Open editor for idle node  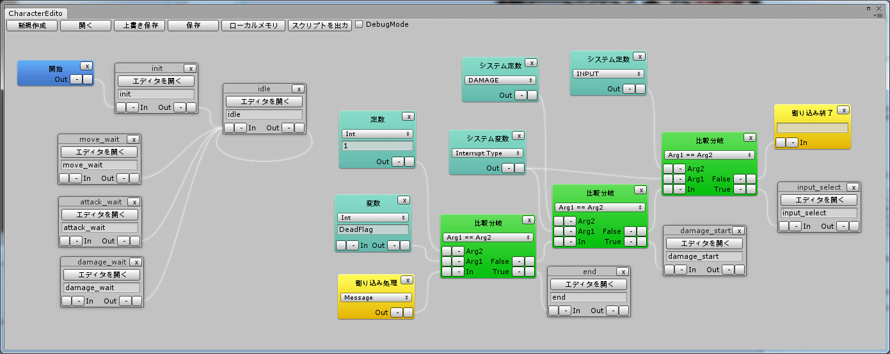[x=264, y=102]
